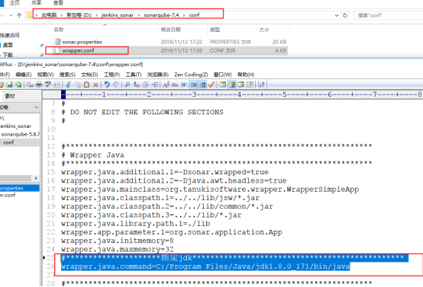Switch to the 素材 sidebar tab

[10, 96]
